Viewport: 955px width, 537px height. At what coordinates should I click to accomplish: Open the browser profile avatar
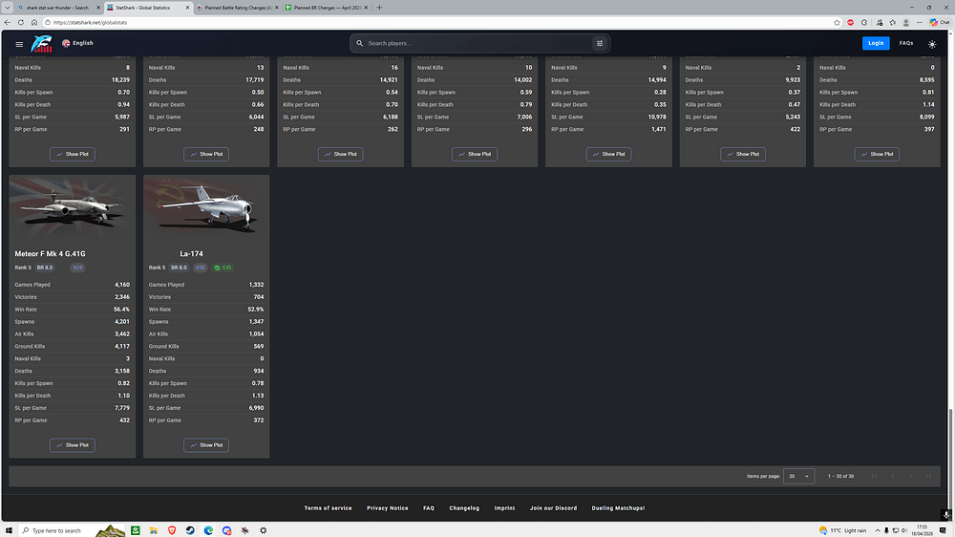(905, 23)
